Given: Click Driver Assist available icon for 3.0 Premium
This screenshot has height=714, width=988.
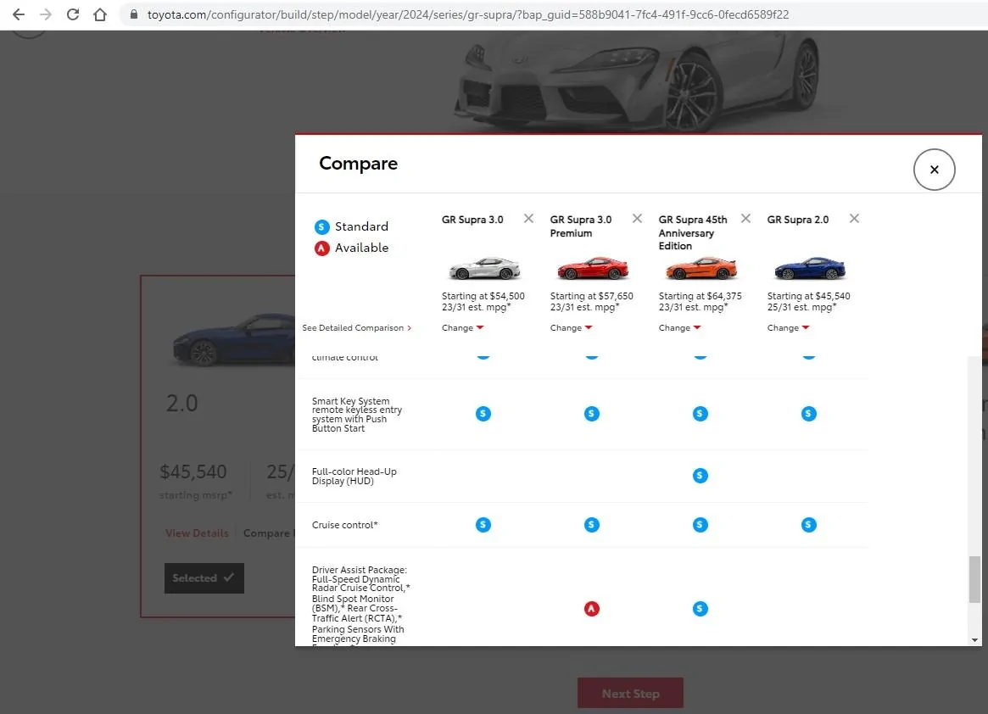Looking at the screenshot, I should pos(592,609).
